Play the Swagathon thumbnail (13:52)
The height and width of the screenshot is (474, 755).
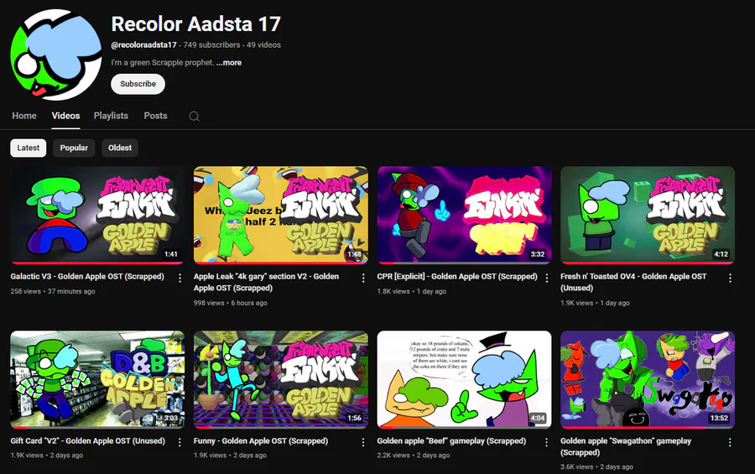[x=648, y=379]
